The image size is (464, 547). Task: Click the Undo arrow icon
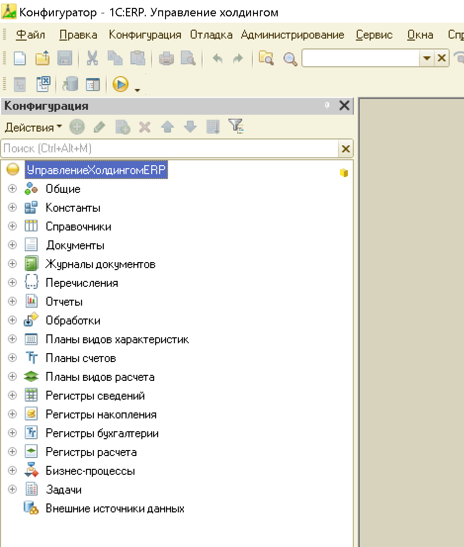click(217, 58)
